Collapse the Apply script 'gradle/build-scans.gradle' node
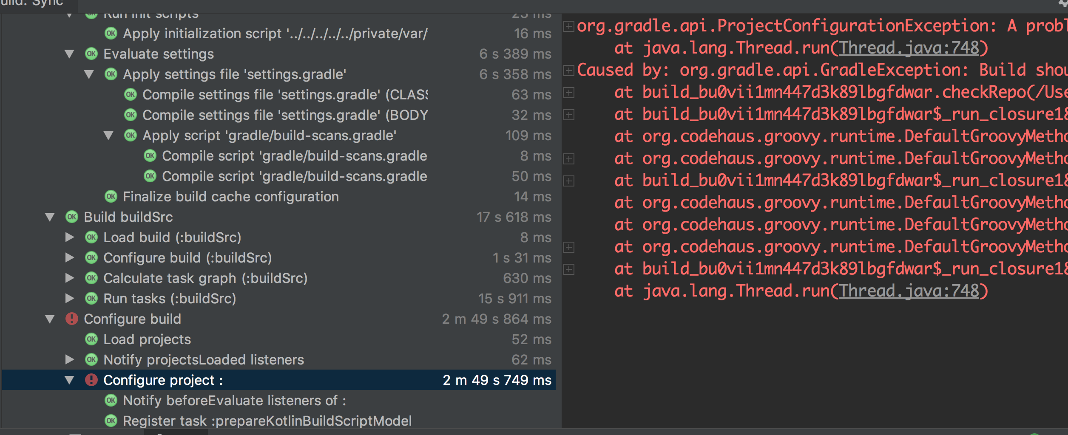The height and width of the screenshot is (435, 1068). (x=109, y=135)
